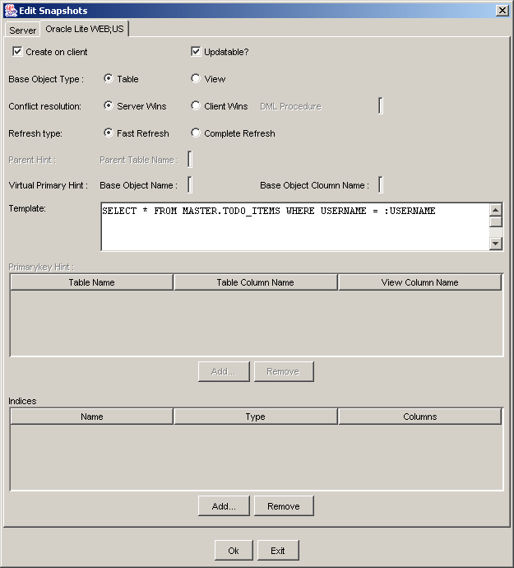Click the Indices Name column header

[91, 417]
